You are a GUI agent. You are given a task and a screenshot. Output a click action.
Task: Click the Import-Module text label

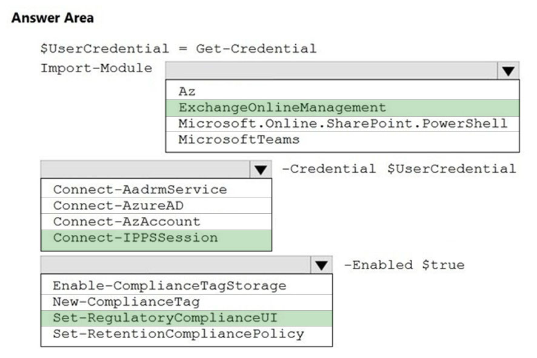coord(96,68)
